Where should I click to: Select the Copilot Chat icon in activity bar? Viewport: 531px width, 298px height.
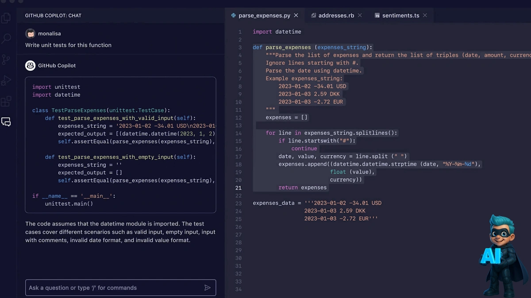(6, 122)
